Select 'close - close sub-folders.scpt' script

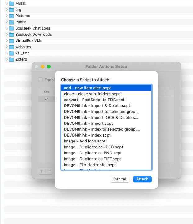92,94
